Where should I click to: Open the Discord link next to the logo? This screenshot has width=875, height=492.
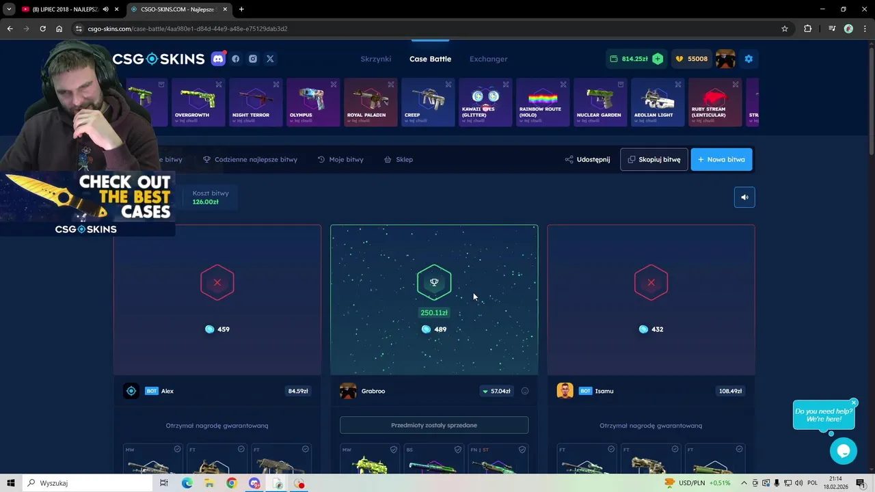click(218, 59)
